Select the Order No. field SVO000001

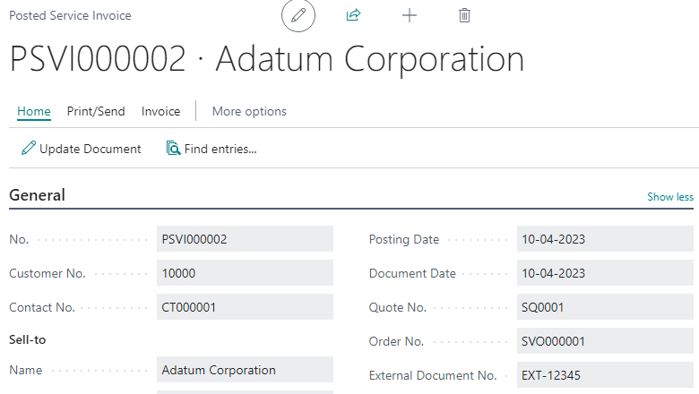pyautogui.click(x=605, y=341)
